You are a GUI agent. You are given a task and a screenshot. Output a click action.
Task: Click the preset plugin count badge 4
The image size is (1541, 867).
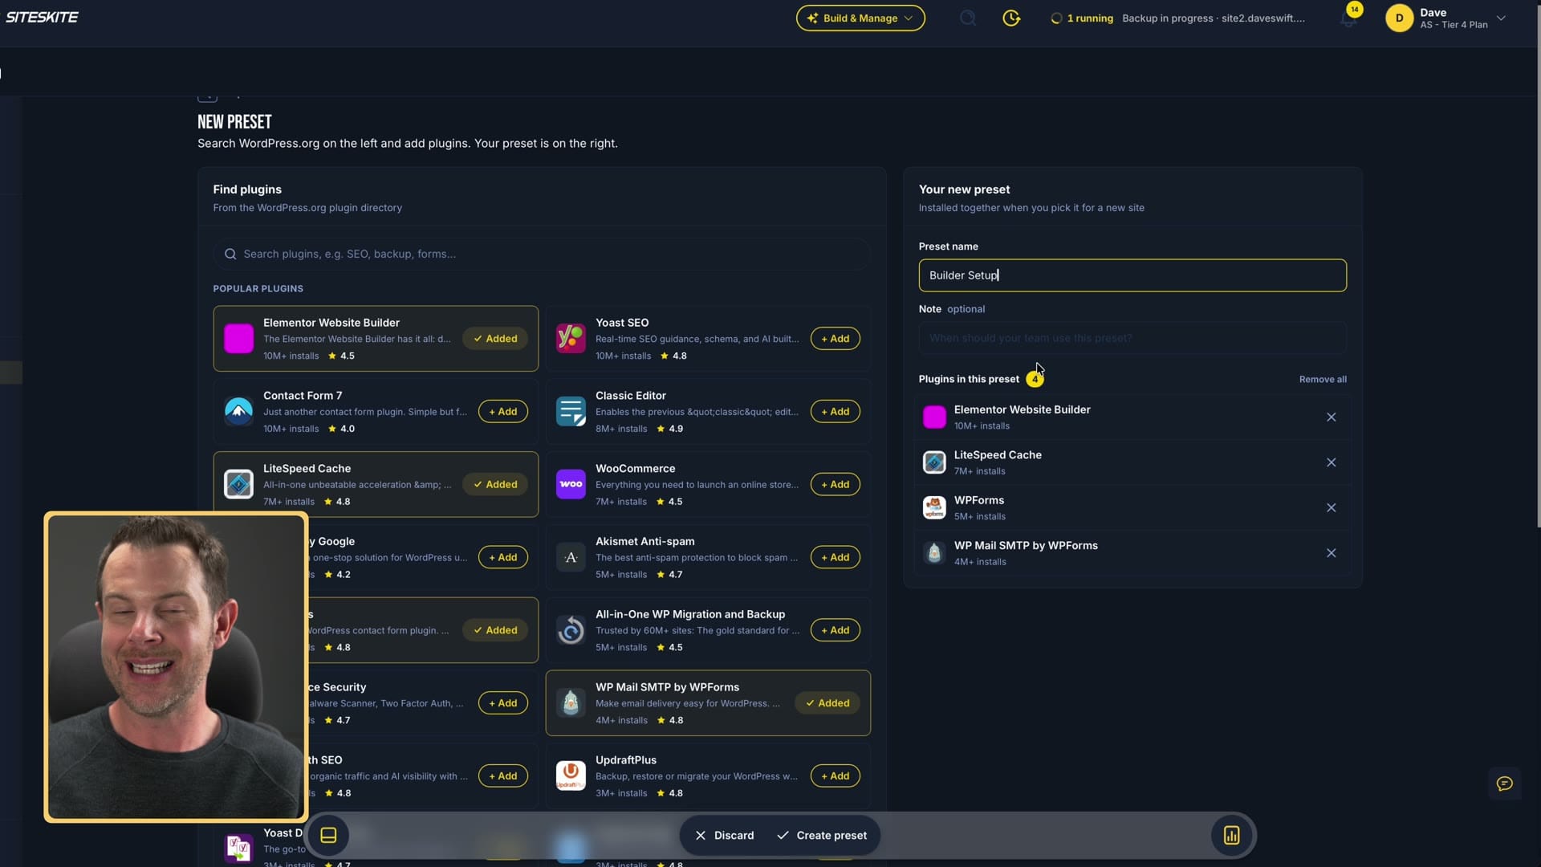point(1035,379)
